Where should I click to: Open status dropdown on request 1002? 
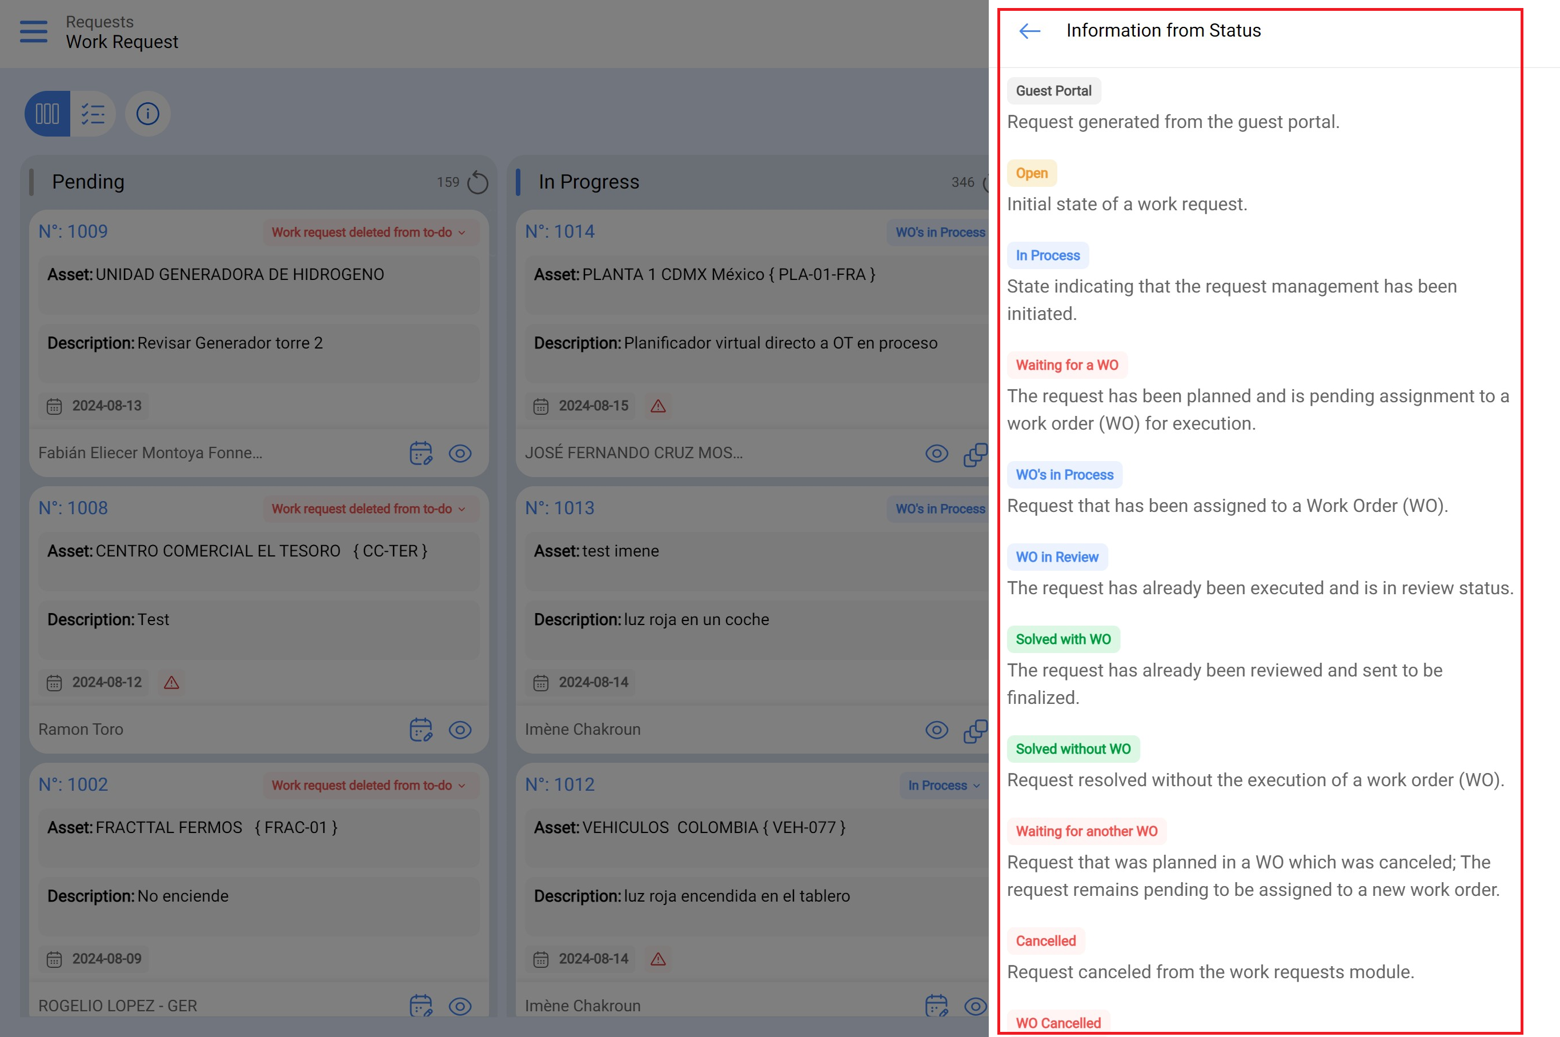coord(370,785)
